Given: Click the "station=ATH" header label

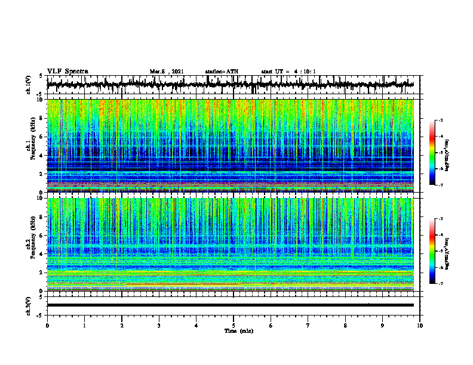Looking at the screenshot, I should 222,72.
